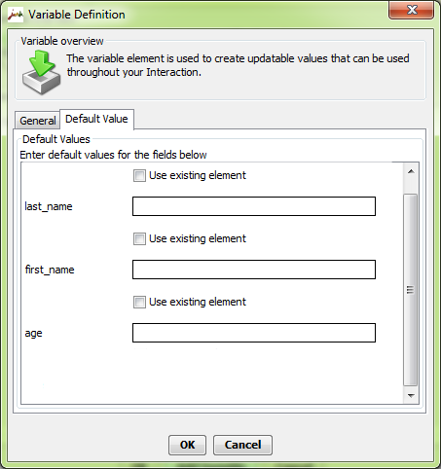The image size is (441, 469).
Task: Focus the last_name default value field
Action: coord(254,206)
